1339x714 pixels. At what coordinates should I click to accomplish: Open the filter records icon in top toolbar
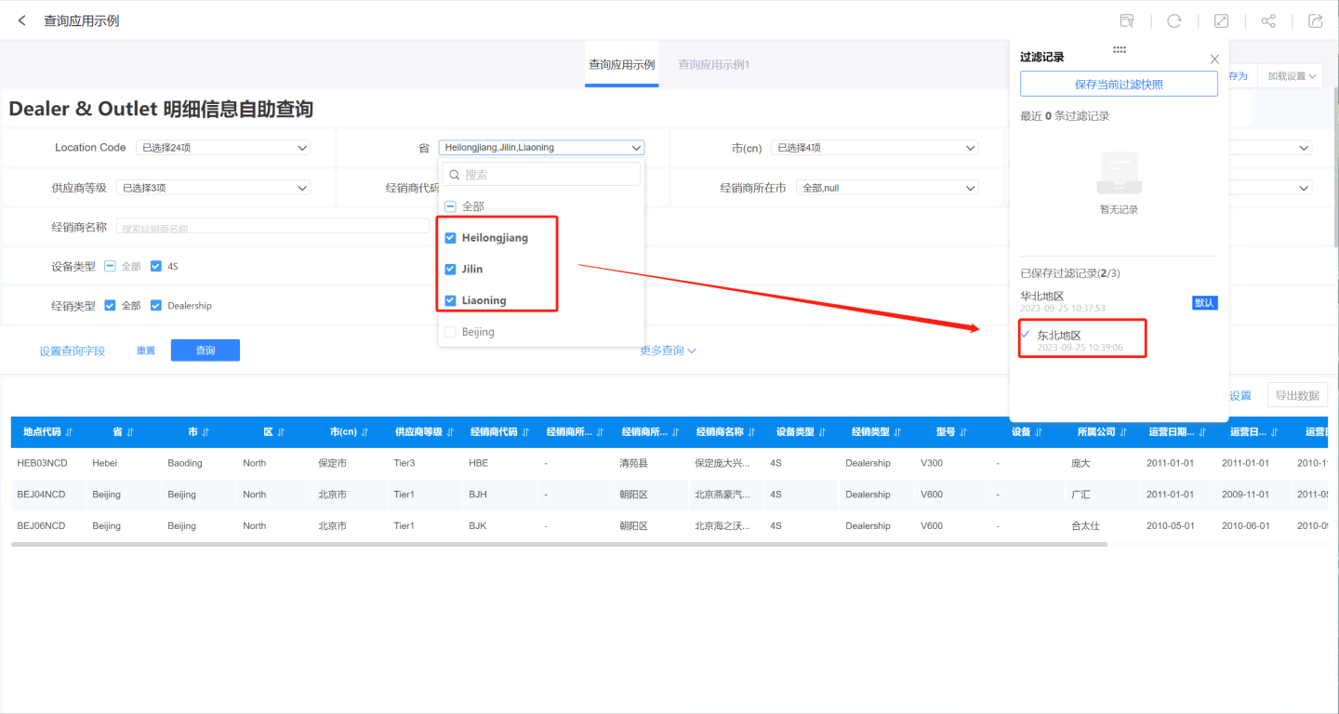point(1127,20)
